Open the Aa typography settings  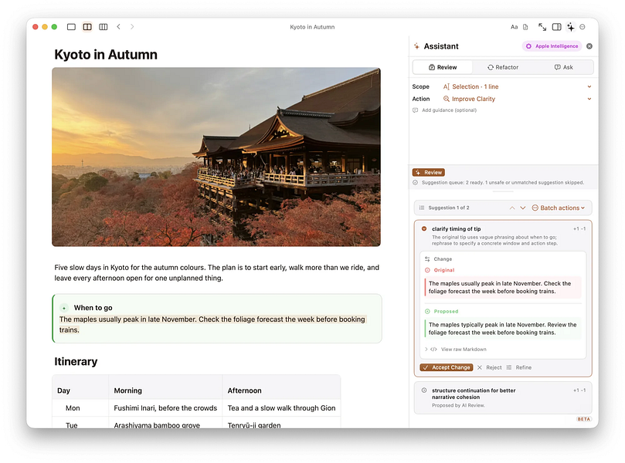point(515,27)
